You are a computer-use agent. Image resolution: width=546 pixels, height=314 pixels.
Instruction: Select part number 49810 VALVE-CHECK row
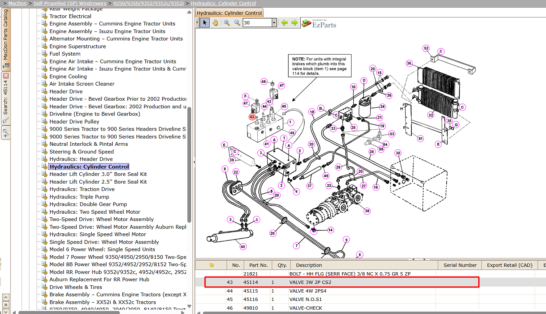pos(371,308)
